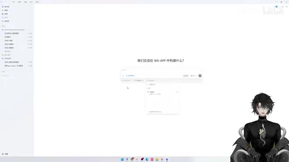Open the 帮助 menu
Viewport: 289px width, 162px height.
37,2
